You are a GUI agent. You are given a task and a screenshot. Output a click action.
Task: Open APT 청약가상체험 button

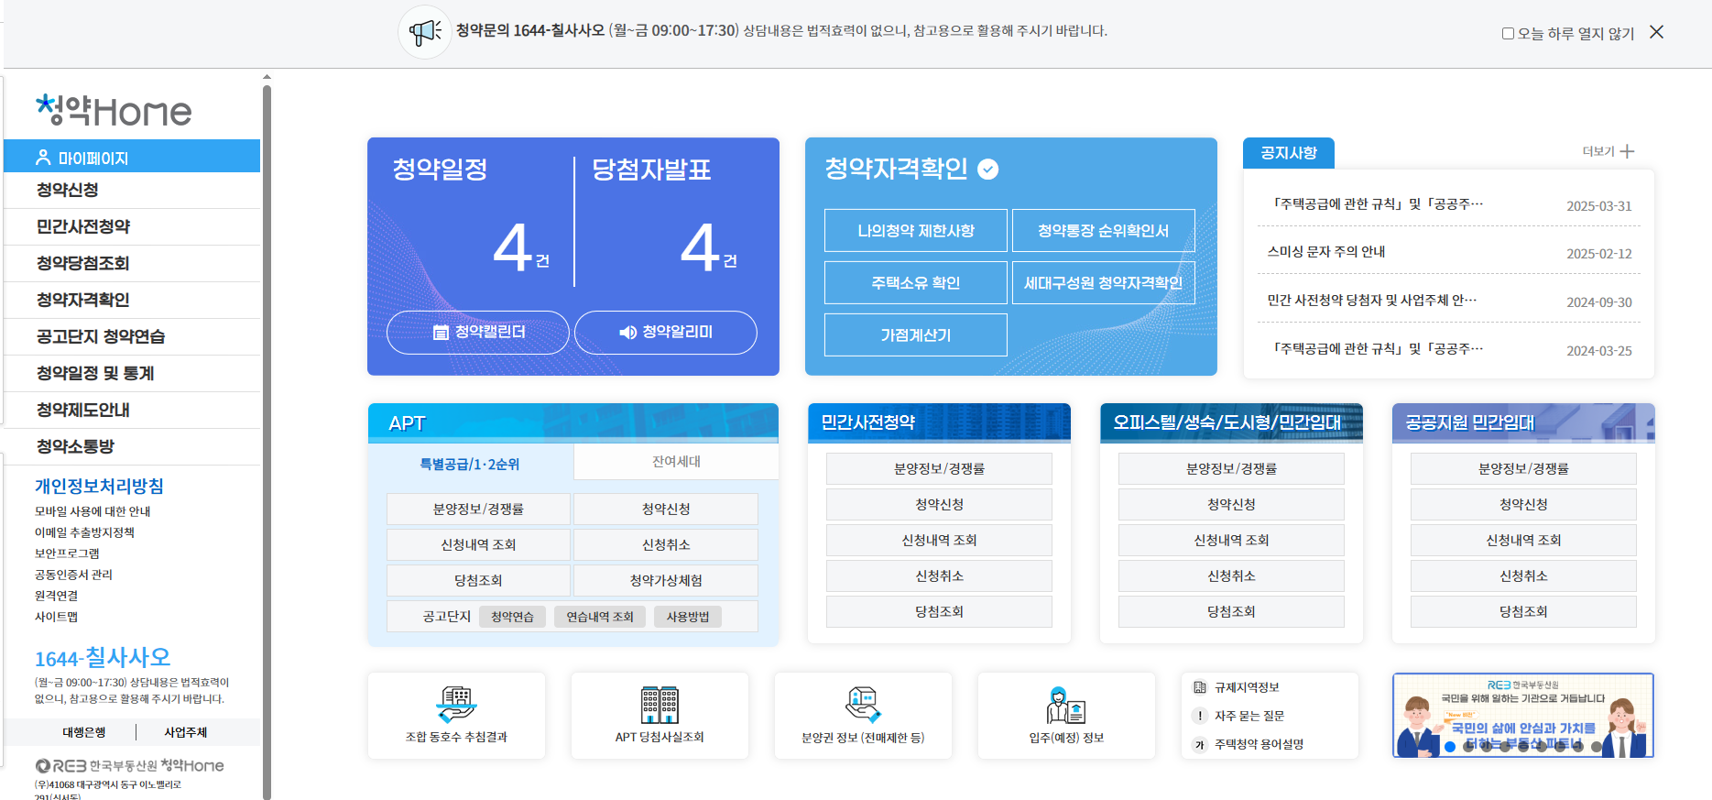(666, 580)
